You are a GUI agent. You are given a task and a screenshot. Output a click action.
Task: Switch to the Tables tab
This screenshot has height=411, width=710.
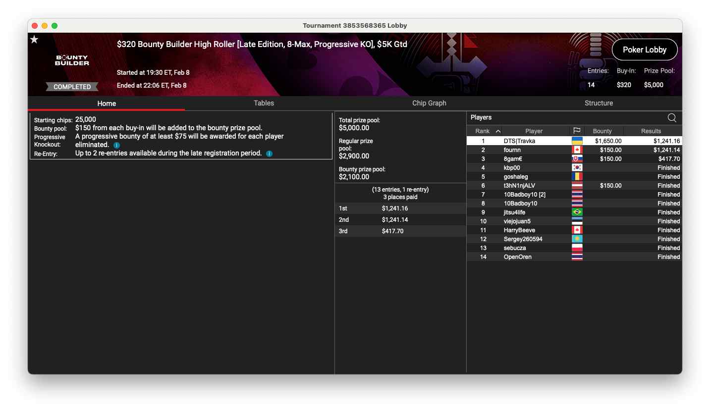(x=264, y=103)
